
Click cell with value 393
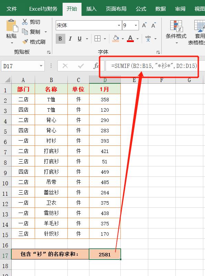click(x=105, y=141)
